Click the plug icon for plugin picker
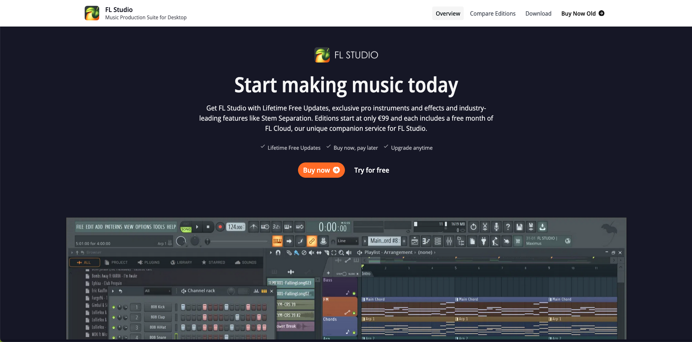Viewport: 692px width, 342px height. pyautogui.click(x=484, y=241)
